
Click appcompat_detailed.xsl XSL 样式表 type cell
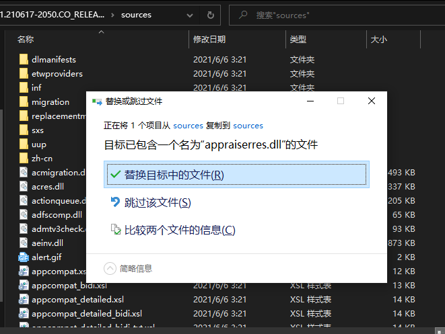(x=310, y=300)
